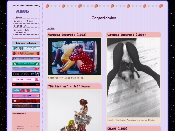
Task: Click the 'this user is trans' flag badge
Action: pyautogui.click(x=26, y=43)
